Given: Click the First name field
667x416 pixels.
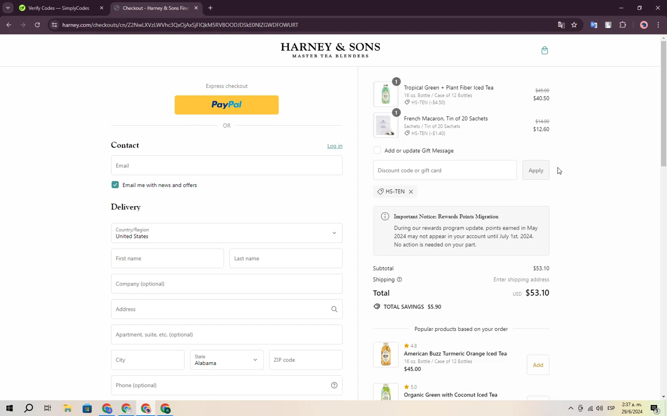Looking at the screenshot, I should coord(168,258).
